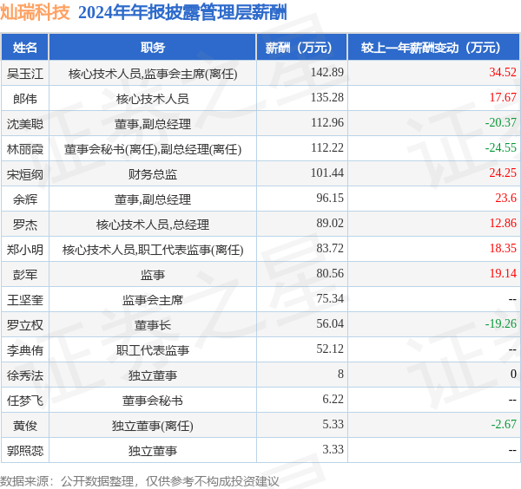The image size is (521, 489).
Task: Click the green change value -2.67
Action: [x=504, y=424]
